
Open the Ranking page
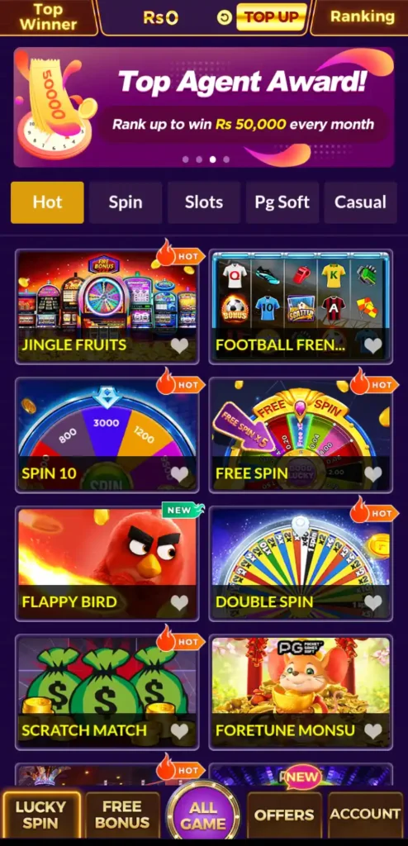(x=362, y=17)
